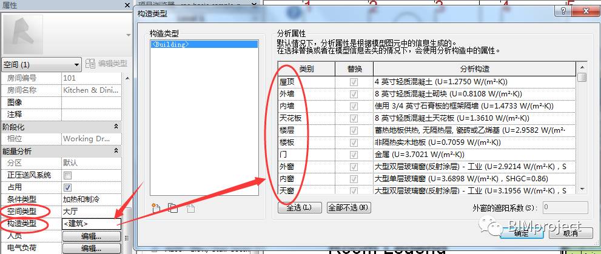Click the 分析构造 column header
Image resolution: width=601 pixels, height=254 pixels.
pyautogui.click(x=474, y=69)
